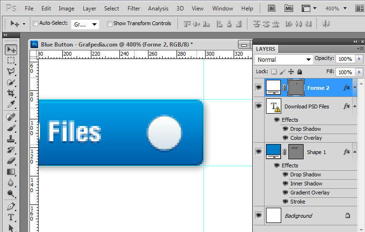Click the Opacity 100% value field
The image size is (365, 232).
[x=345, y=59]
